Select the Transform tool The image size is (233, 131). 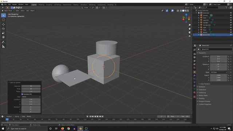click(x=3, y=37)
